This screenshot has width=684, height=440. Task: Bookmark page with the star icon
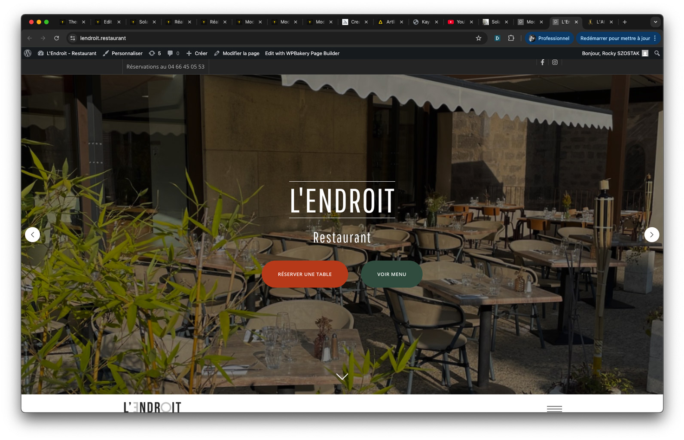point(478,38)
